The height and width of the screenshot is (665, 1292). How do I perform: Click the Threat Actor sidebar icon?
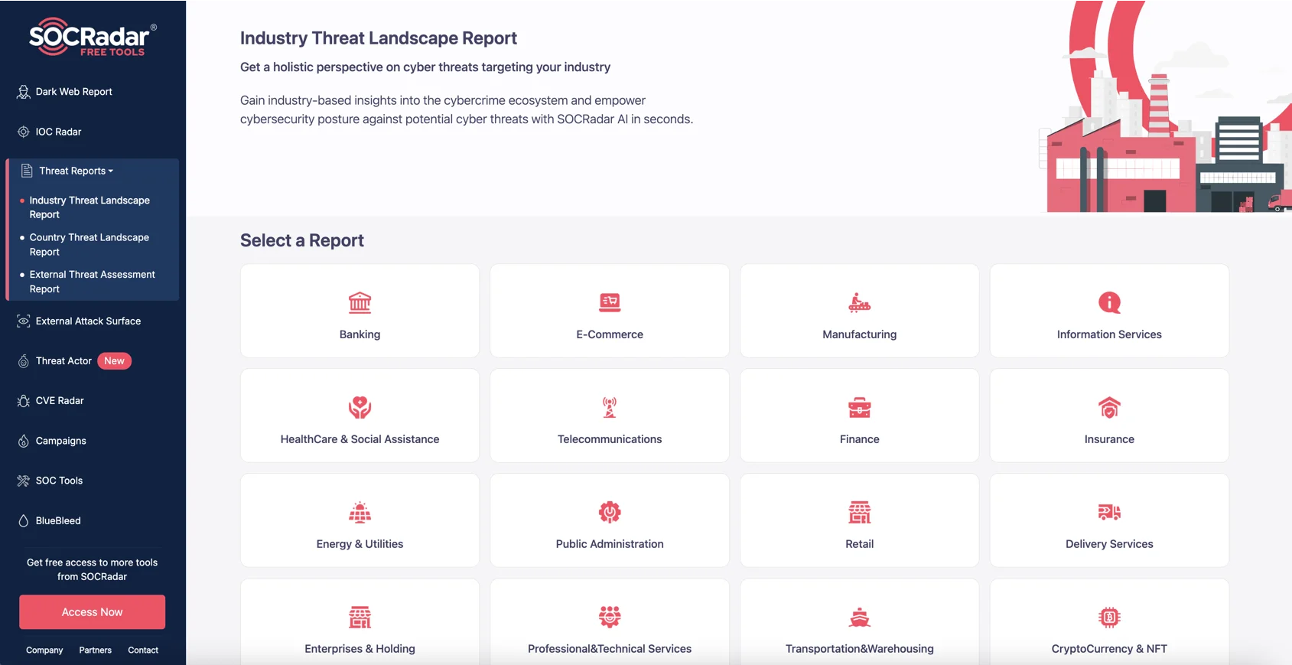pos(24,361)
